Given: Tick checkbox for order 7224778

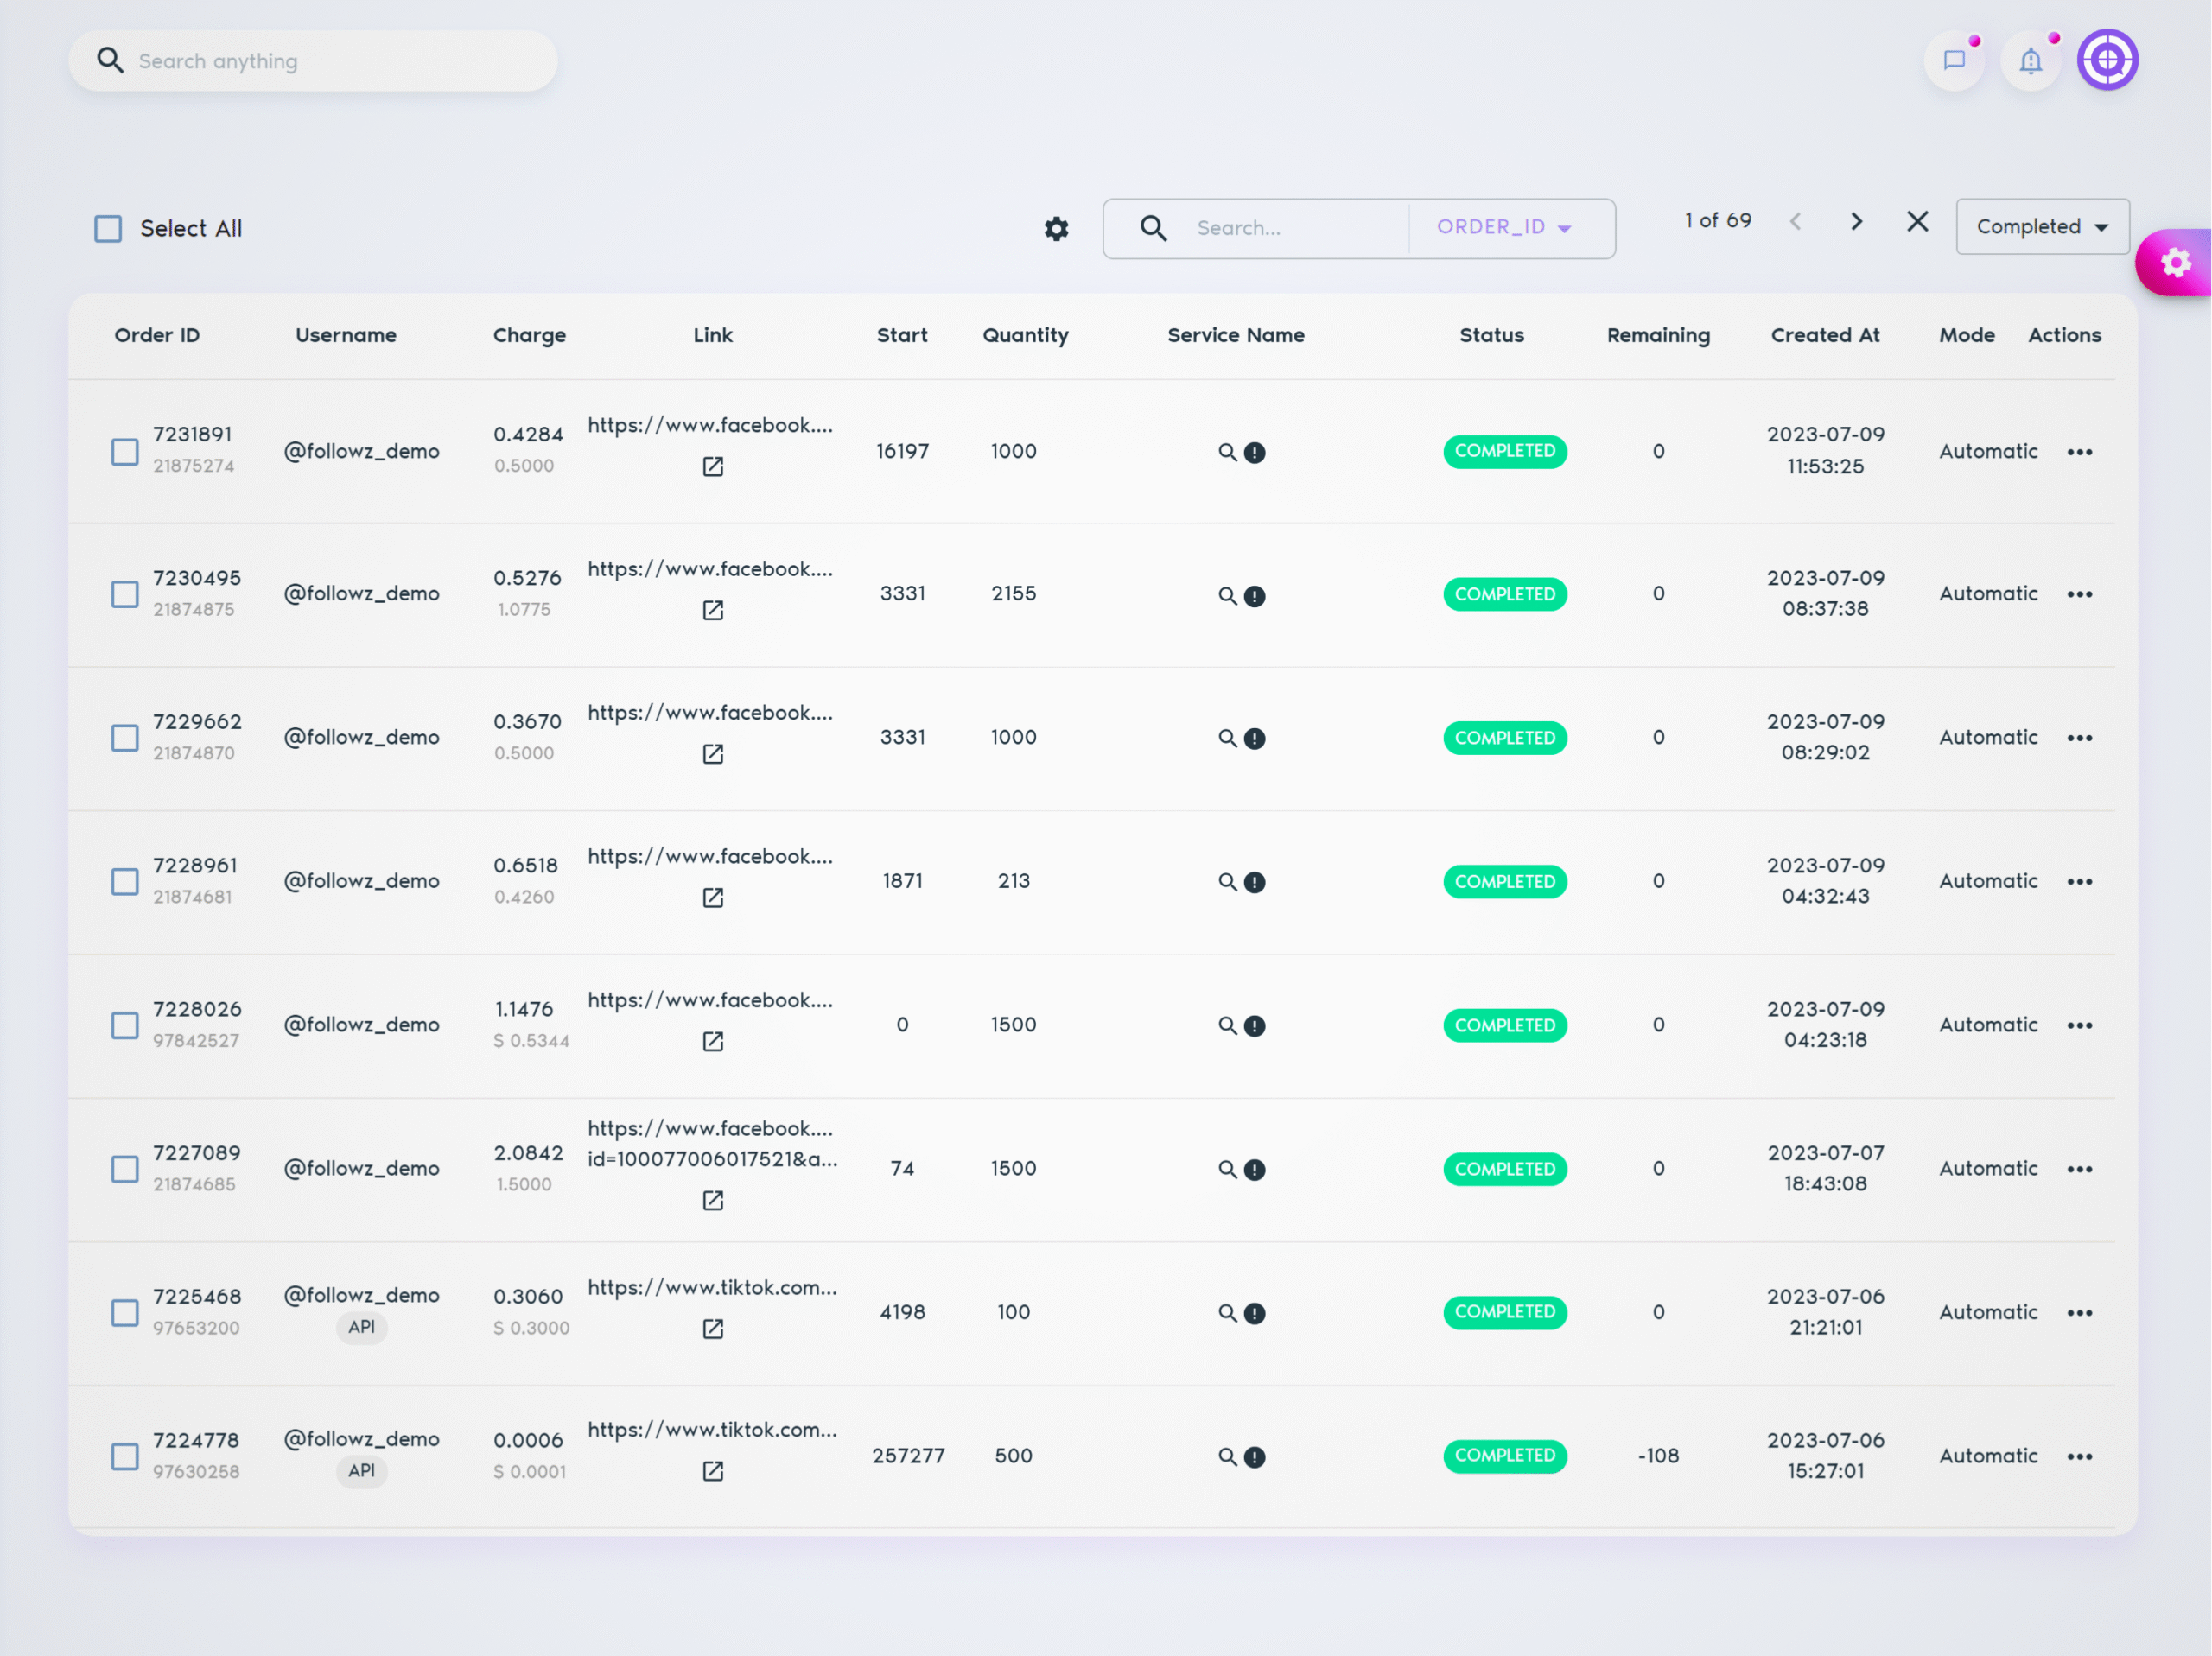Looking at the screenshot, I should [125, 1456].
